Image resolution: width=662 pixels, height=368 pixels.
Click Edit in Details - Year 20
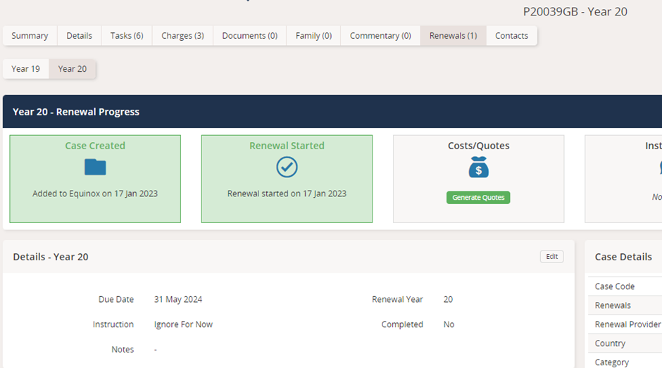coord(552,257)
